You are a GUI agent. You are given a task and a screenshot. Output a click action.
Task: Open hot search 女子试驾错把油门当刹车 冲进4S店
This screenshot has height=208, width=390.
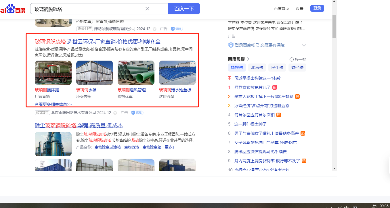tap(265, 142)
